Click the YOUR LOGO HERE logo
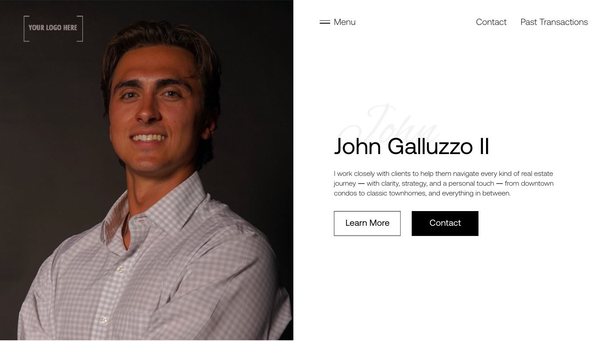Viewport: 608px width, 342px height. pos(53,28)
